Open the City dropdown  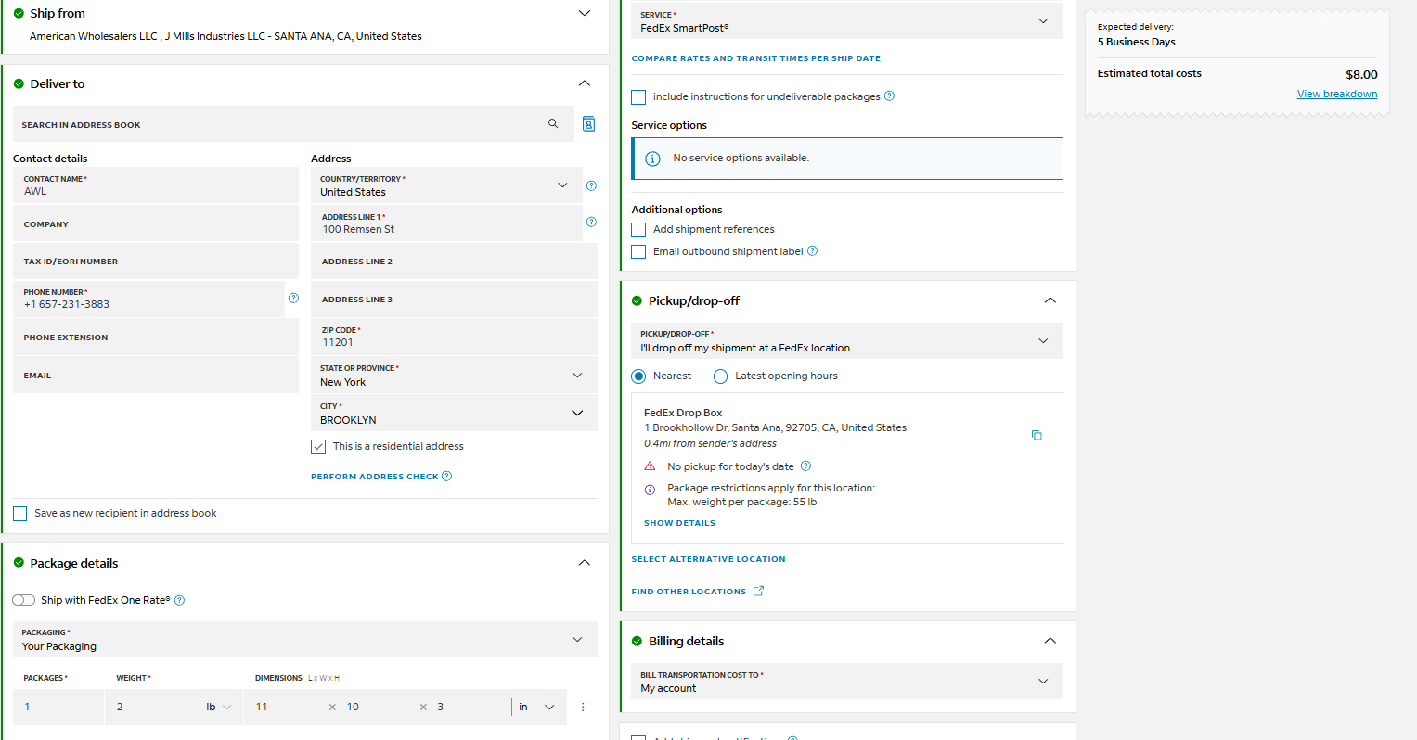454,414
